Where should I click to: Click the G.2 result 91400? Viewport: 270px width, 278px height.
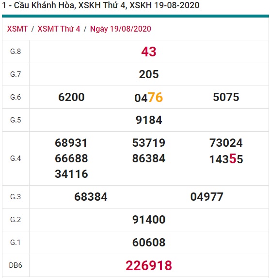pyautogui.click(x=149, y=220)
